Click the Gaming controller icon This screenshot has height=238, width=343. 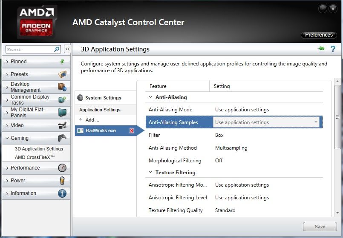(62, 138)
